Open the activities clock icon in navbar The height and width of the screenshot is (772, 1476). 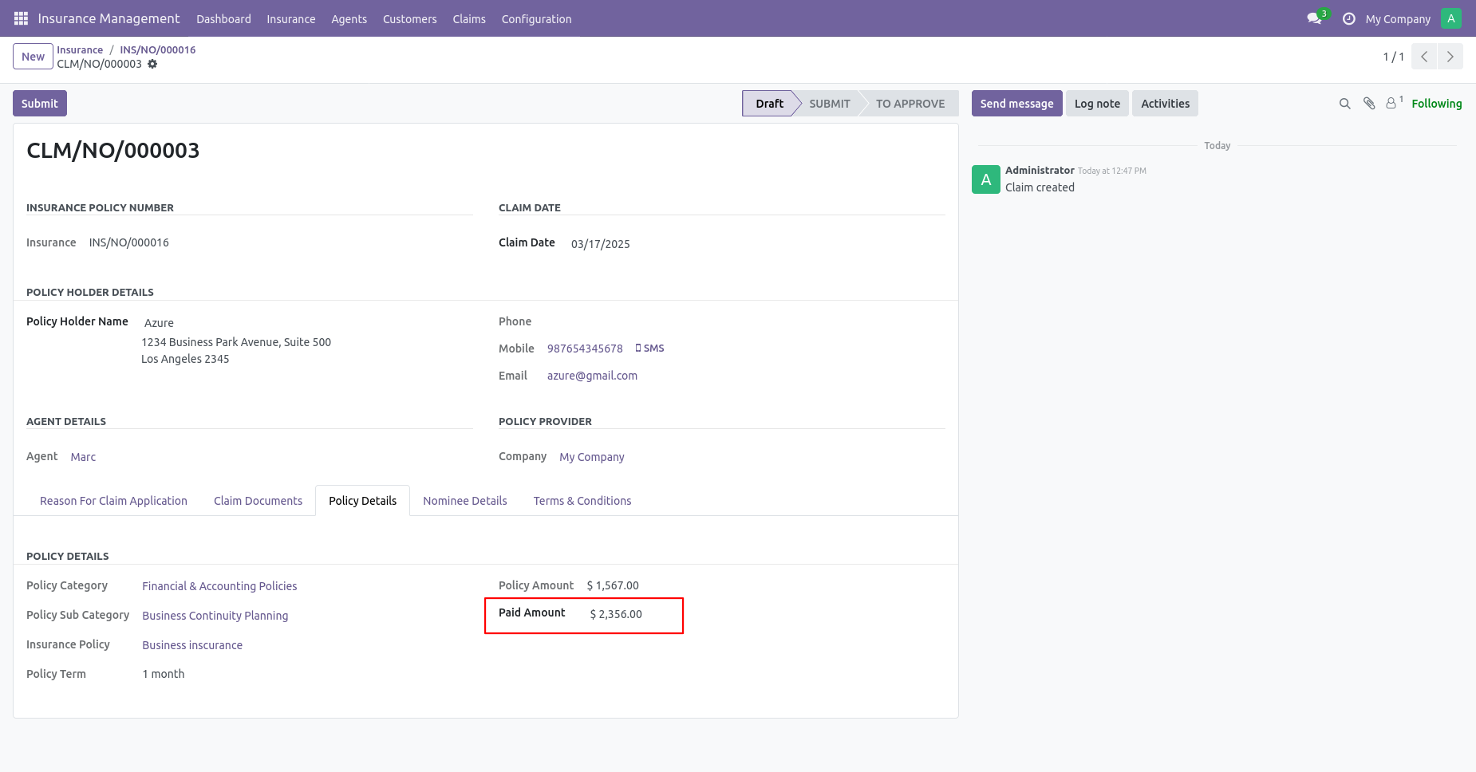click(1349, 18)
